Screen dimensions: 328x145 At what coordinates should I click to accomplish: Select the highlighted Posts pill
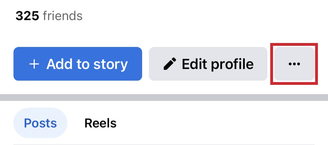pyautogui.click(x=40, y=123)
